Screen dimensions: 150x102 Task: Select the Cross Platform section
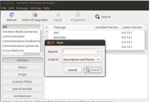coord(21,51)
